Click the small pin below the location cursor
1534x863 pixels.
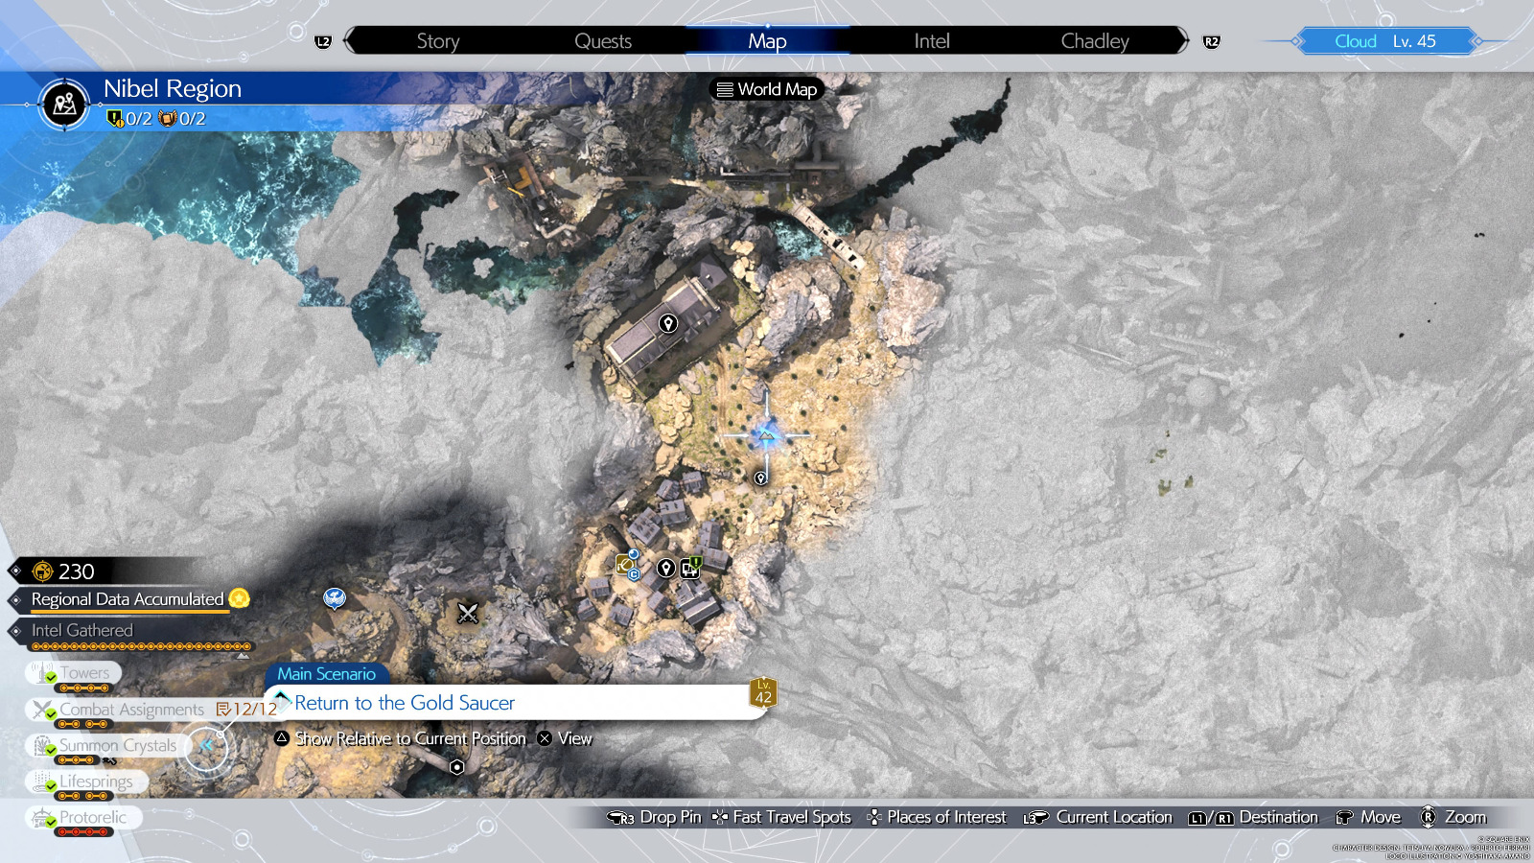760,478
